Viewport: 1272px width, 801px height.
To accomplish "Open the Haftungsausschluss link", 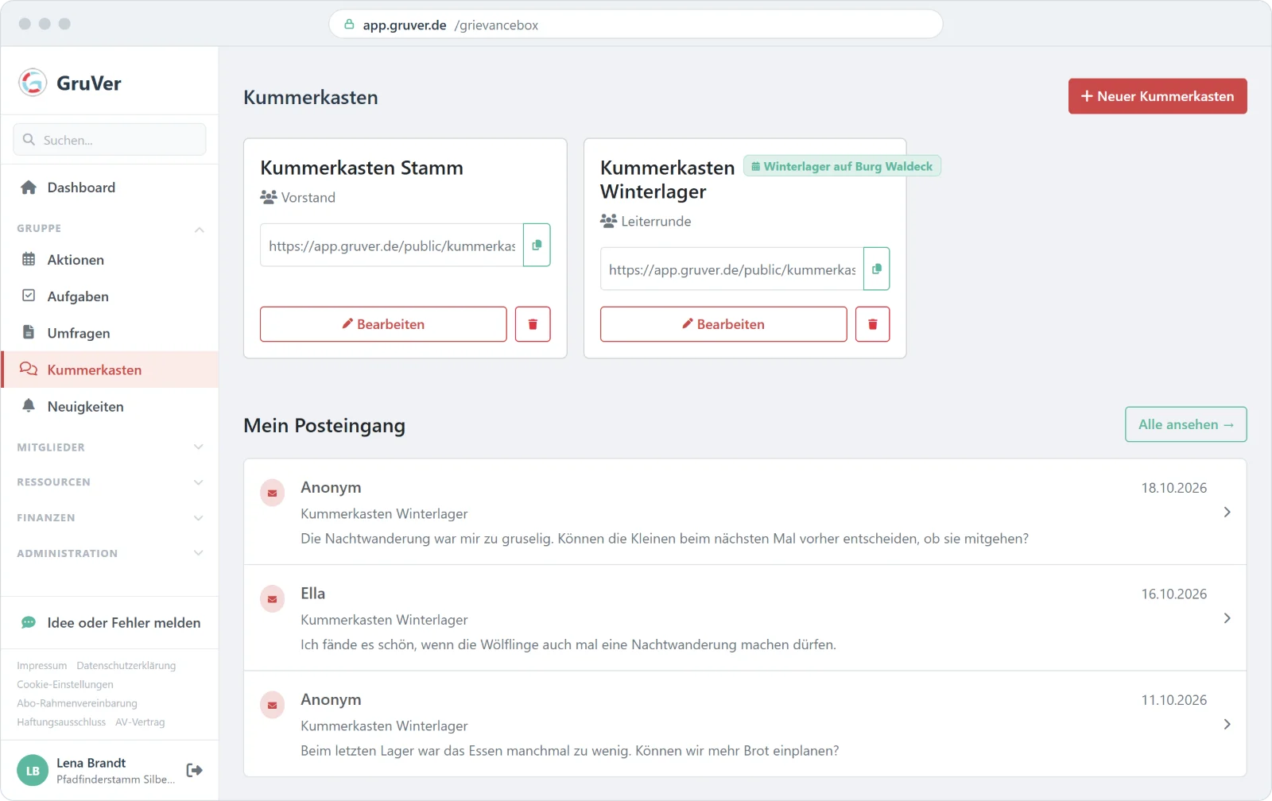I will point(61,722).
